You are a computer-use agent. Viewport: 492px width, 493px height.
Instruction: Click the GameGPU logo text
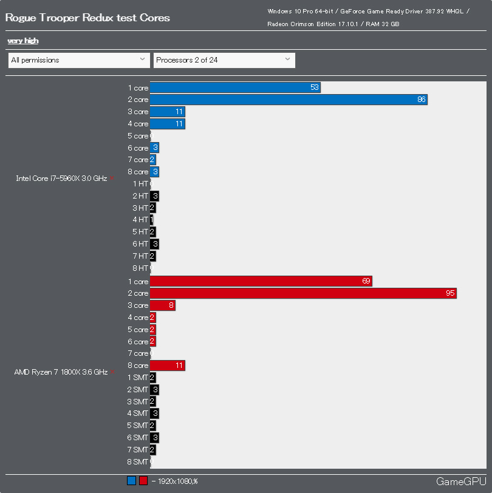point(460,481)
